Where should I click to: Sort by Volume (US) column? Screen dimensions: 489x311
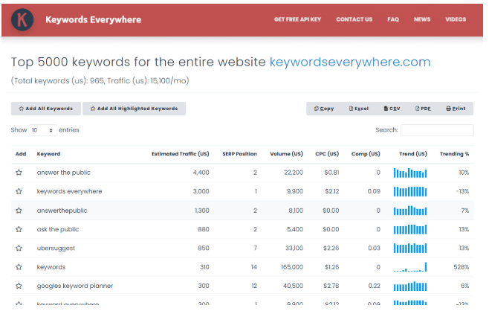coord(286,154)
